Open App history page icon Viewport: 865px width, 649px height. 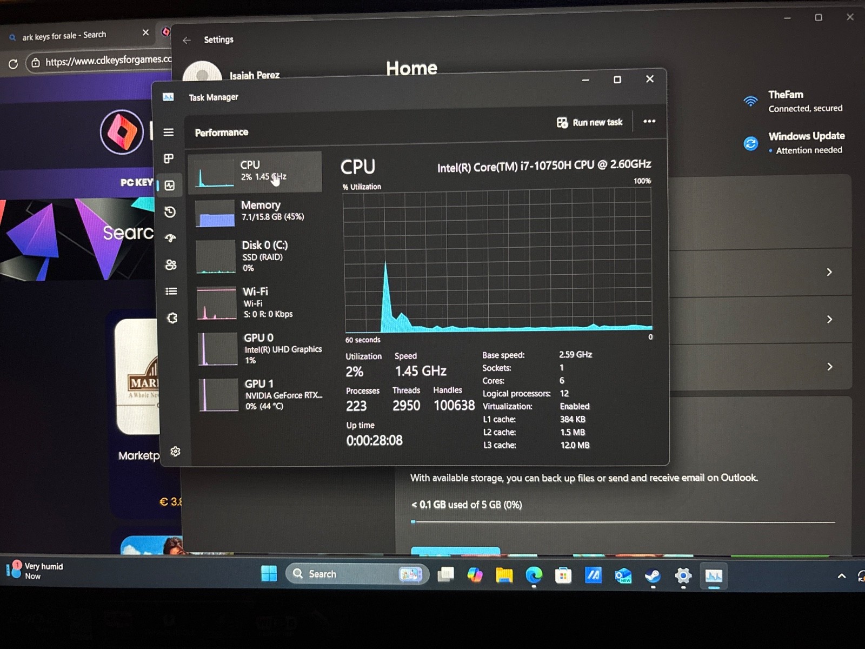click(x=170, y=212)
